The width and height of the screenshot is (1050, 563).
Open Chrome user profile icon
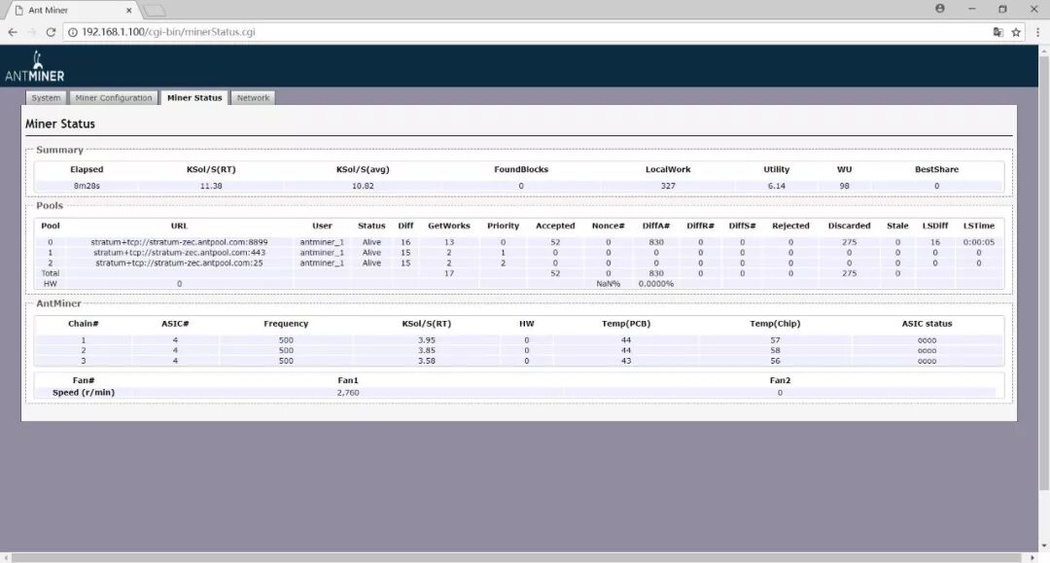[x=940, y=9]
